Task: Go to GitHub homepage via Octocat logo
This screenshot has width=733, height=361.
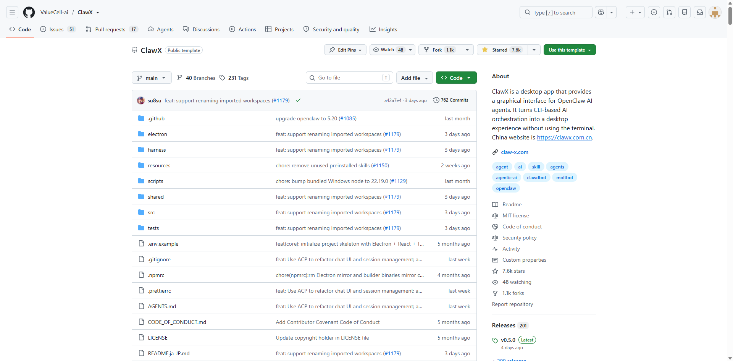Action: pyautogui.click(x=29, y=12)
